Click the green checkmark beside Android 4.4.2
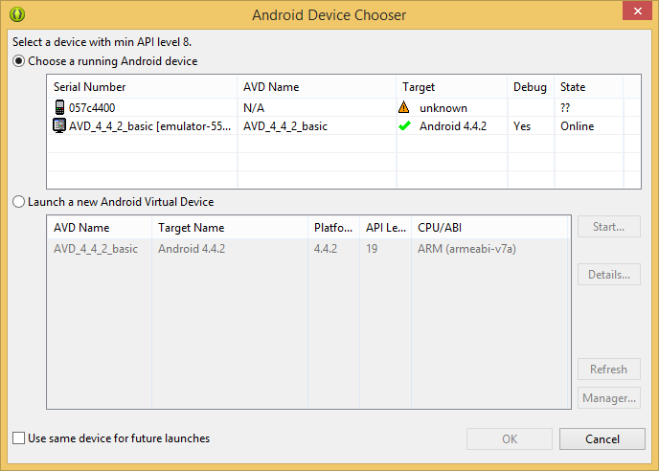This screenshot has height=471, width=659. tap(405, 126)
